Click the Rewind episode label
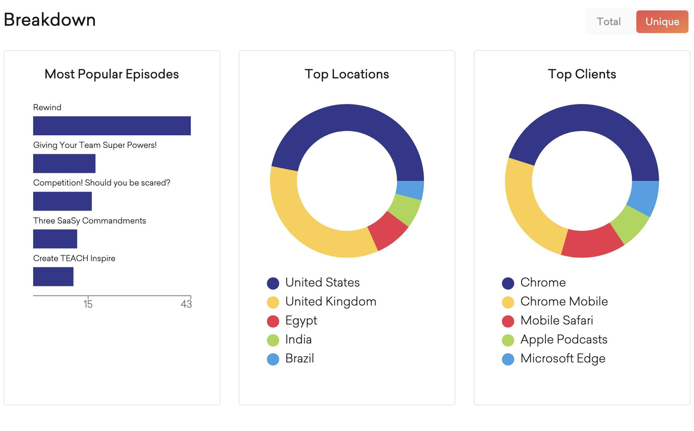Screen dimensions: 694x431 click(47, 107)
